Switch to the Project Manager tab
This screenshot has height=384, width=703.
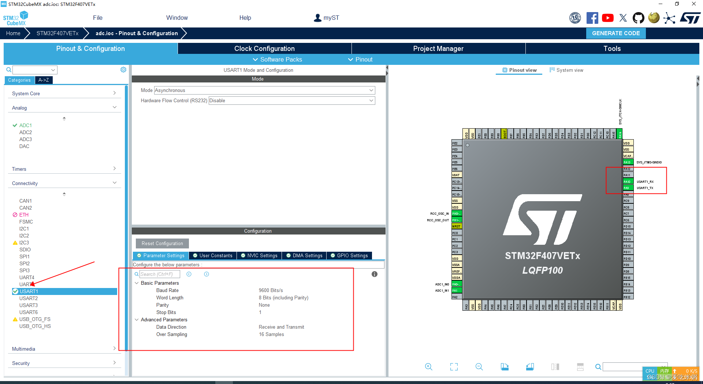pos(438,48)
